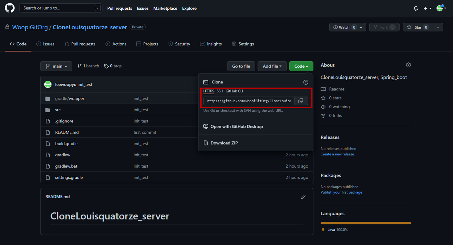Focus the Search or jump to field
Image resolution: width=453 pixels, height=245 pixels.
click(61, 8)
